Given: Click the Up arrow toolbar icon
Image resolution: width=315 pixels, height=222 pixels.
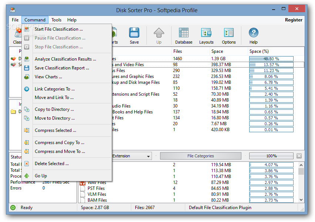Looking at the screenshot, I should click(x=159, y=33).
